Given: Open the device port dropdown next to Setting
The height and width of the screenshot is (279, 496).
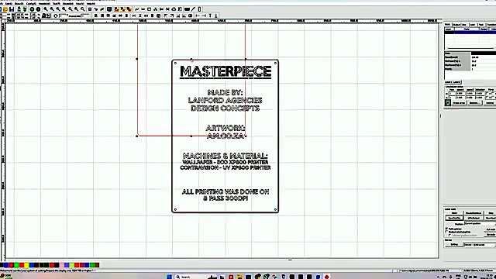Looking at the screenshot, I should click(x=480, y=245).
